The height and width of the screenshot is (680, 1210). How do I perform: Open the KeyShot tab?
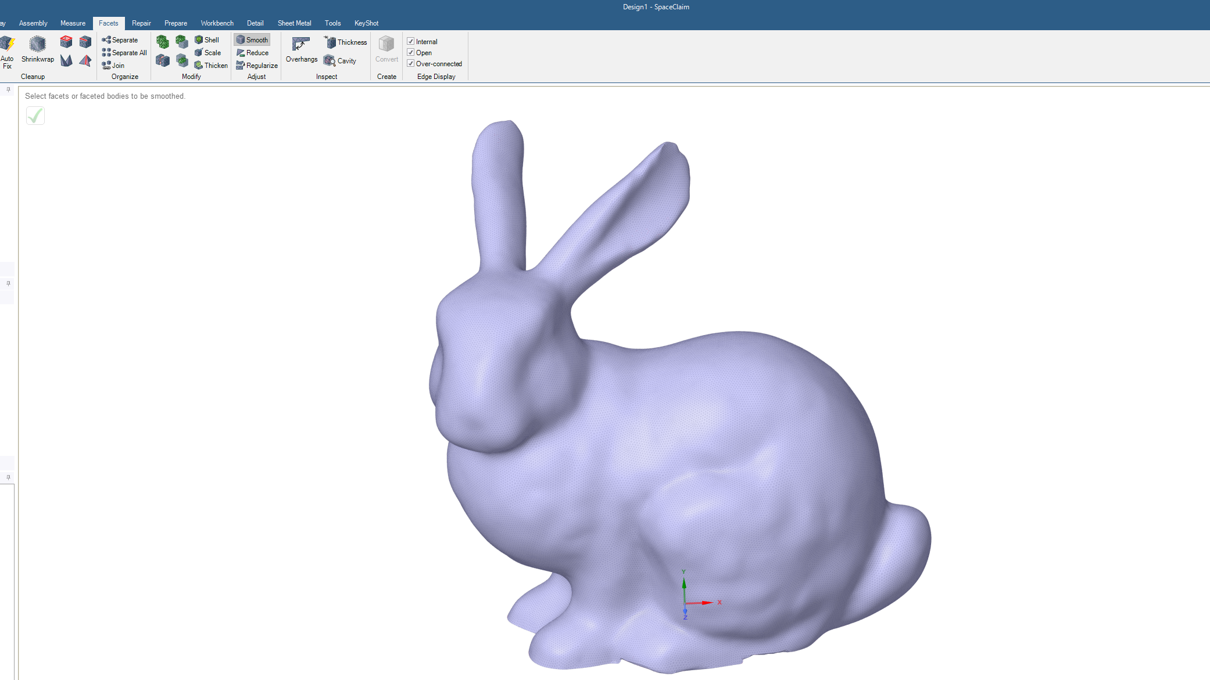point(366,23)
